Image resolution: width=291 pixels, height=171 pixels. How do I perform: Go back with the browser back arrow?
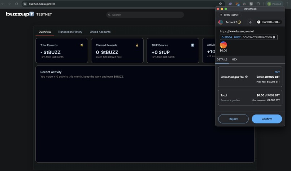click(3, 4)
